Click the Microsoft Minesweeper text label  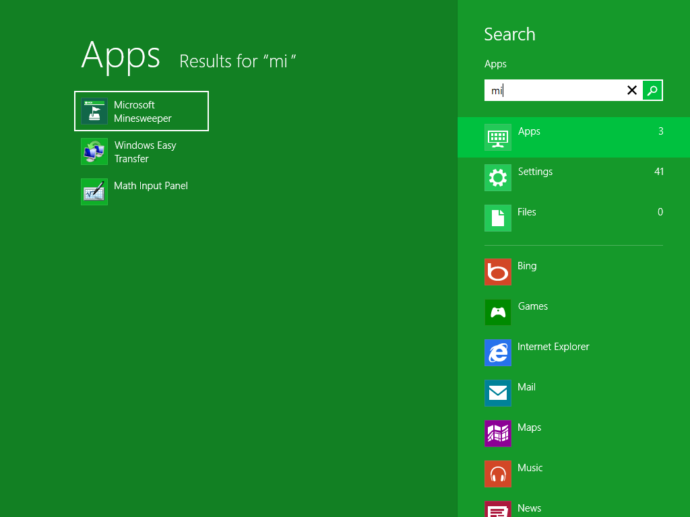click(x=143, y=112)
